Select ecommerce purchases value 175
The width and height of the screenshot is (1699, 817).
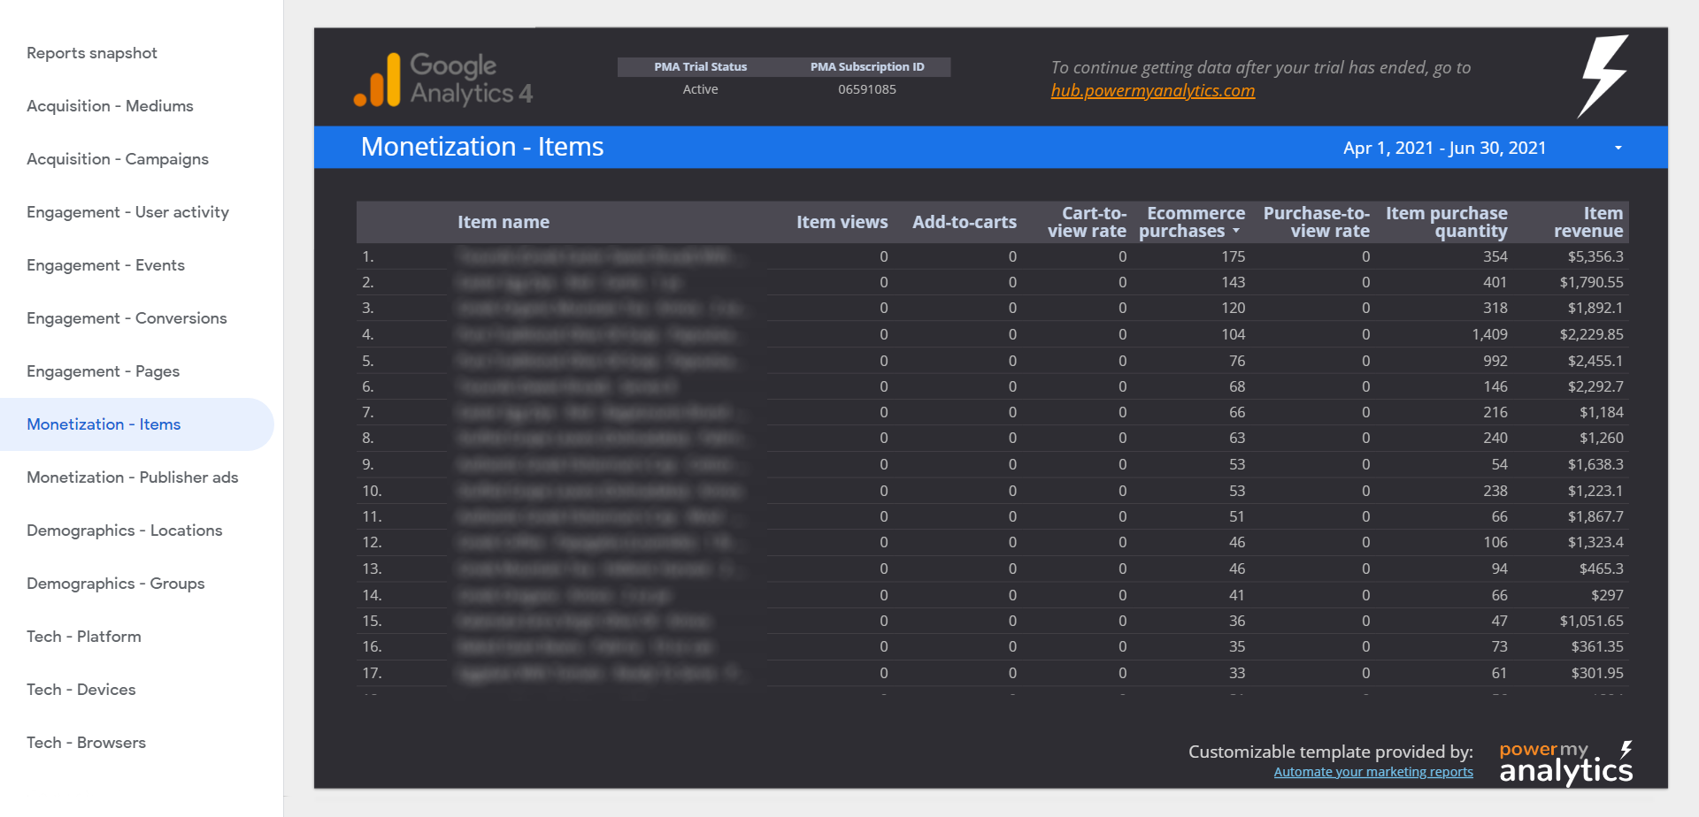pos(1233,256)
